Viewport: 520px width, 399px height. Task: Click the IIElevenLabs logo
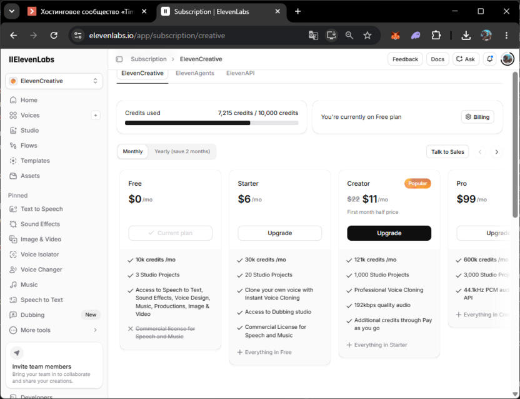(31, 59)
